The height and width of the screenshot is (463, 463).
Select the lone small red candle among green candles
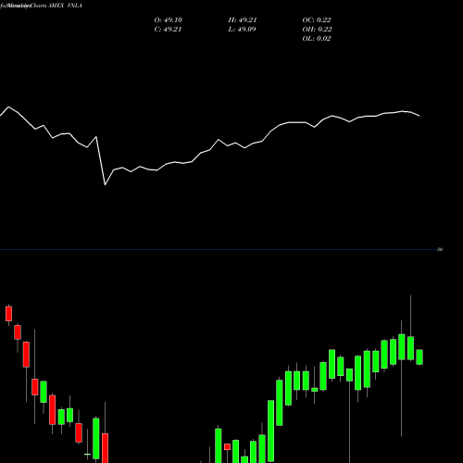(228, 446)
